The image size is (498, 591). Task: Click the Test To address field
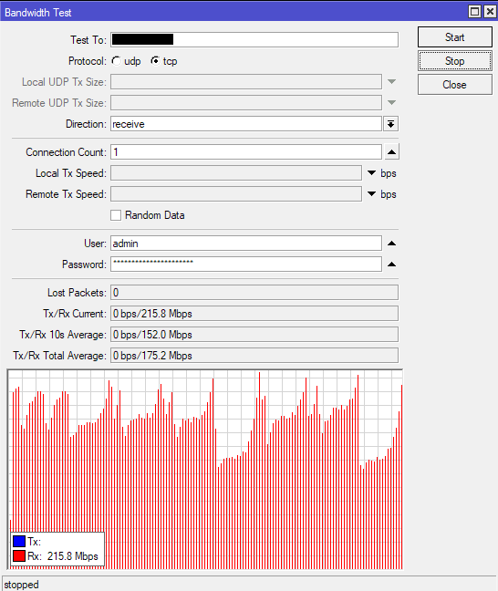tap(254, 39)
